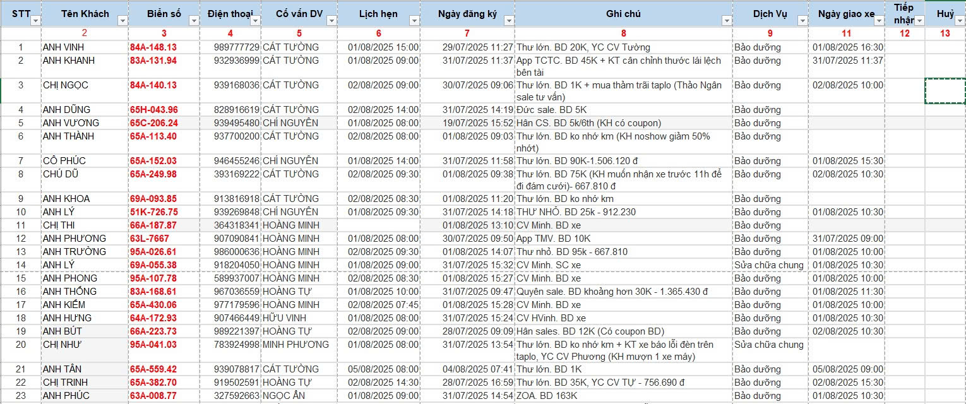Open the Ghi chú column filter
The image size is (966, 404).
tap(726, 21)
